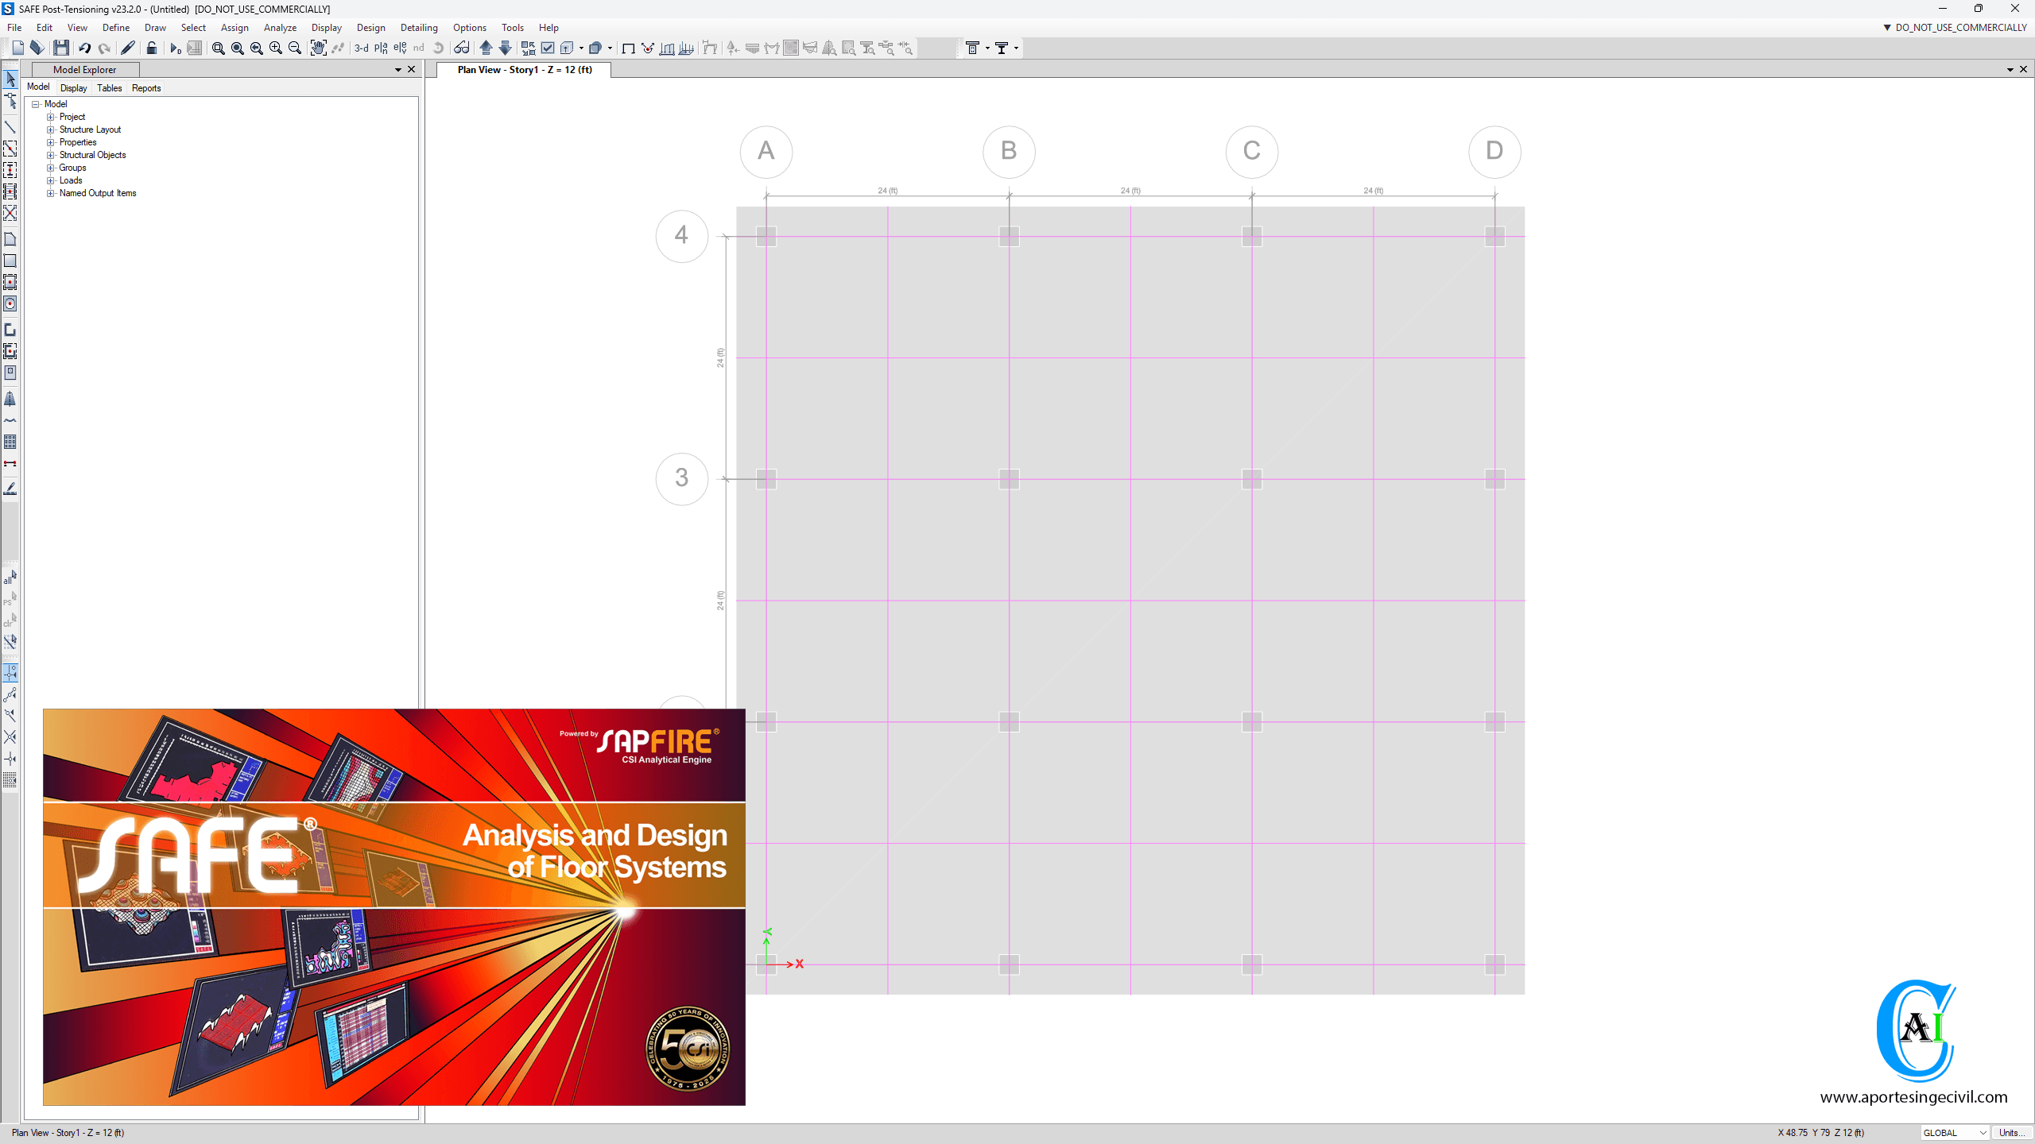Image resolution: width=2035 pixels, height=1144 pixels.
Task: Click the Zoom out magnifier icon
Action: (295, 48)
